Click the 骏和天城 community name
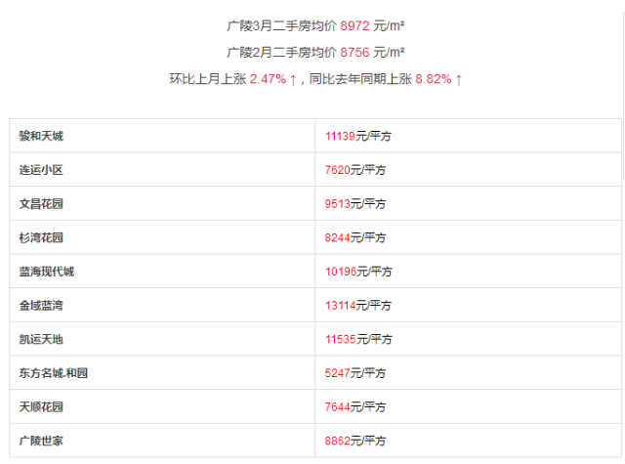625x464 pixels. click(41, 136)
